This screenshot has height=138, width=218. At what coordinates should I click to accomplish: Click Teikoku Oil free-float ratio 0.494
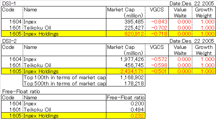(x=126, y=110)
